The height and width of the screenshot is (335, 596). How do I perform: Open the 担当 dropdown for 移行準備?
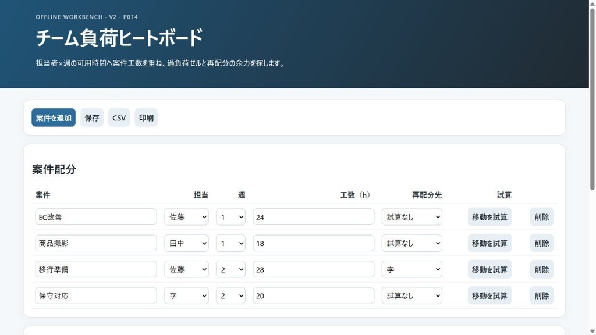187,269
